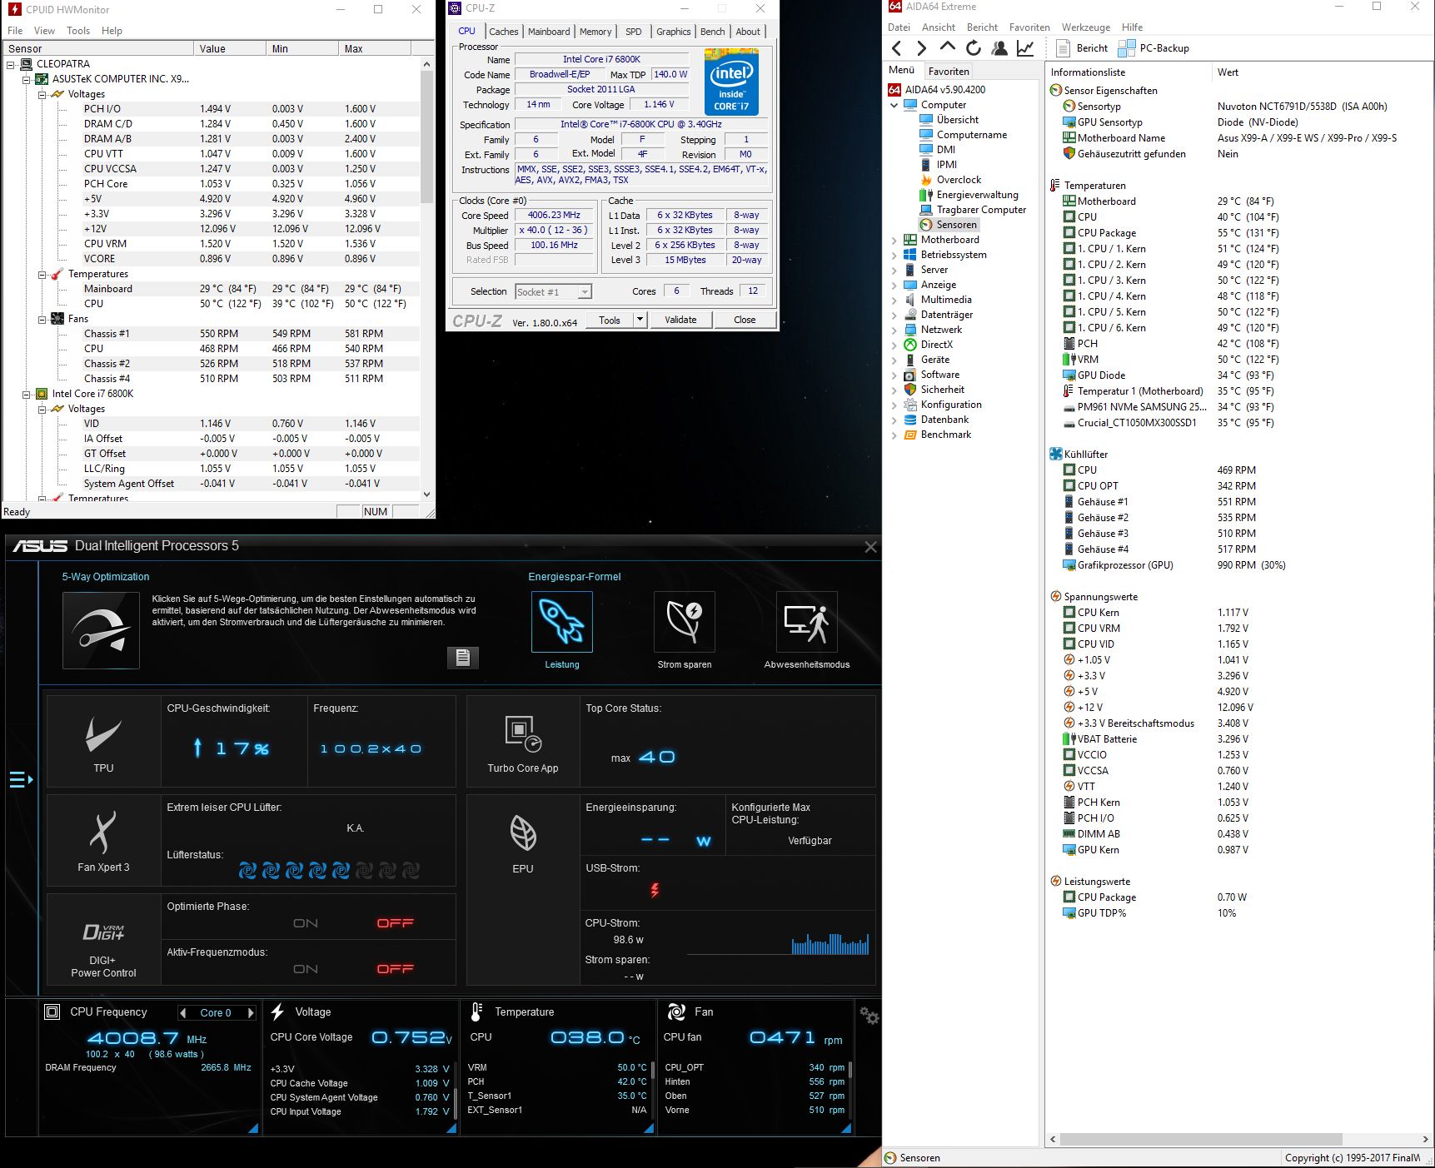Viewport: 1435px width, 1168px height.
Task: Collapse Intel Core i7 6800K node
Action: pyautogui.click(x=26, y=394)
